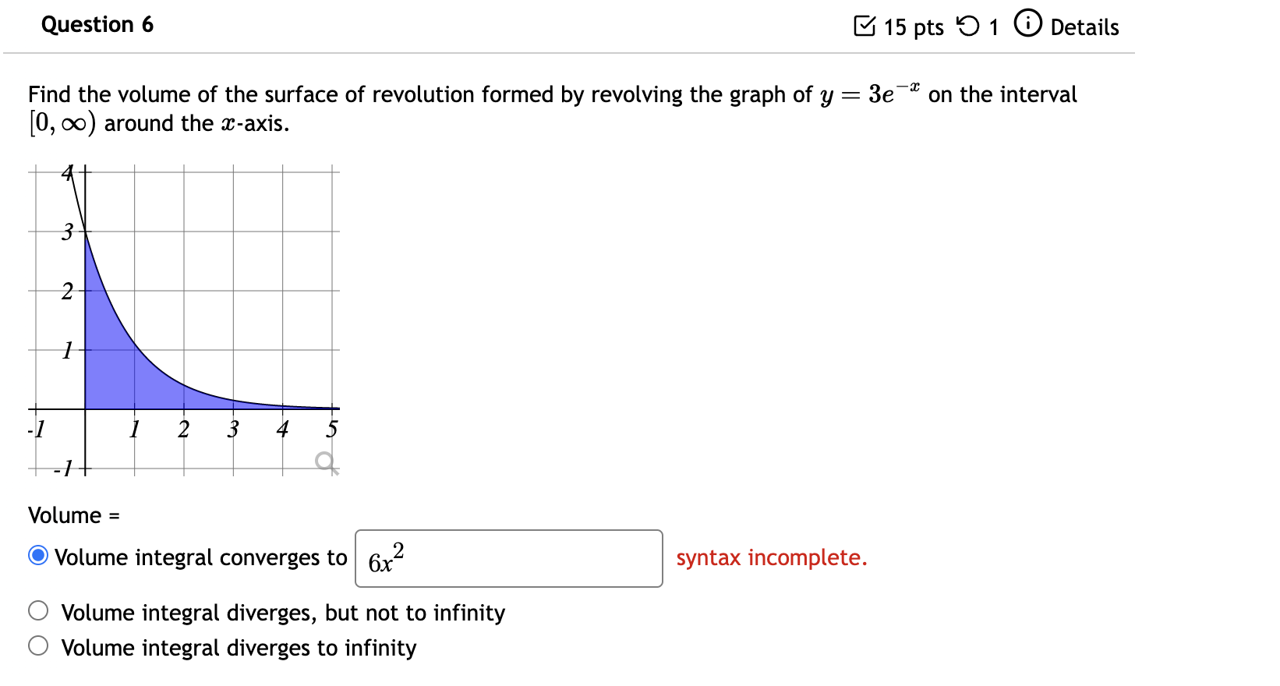Select the info tooltip icon for grading details
Image resolution: width=1280 pixels, height=686 pixels.
point(1029,23)
